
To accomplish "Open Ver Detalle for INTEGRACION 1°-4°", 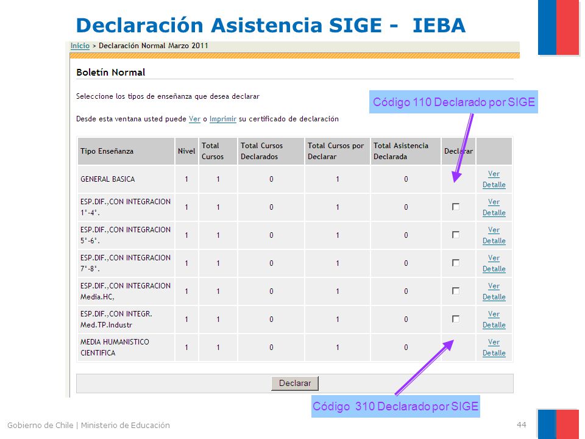I will pos(494,207).
